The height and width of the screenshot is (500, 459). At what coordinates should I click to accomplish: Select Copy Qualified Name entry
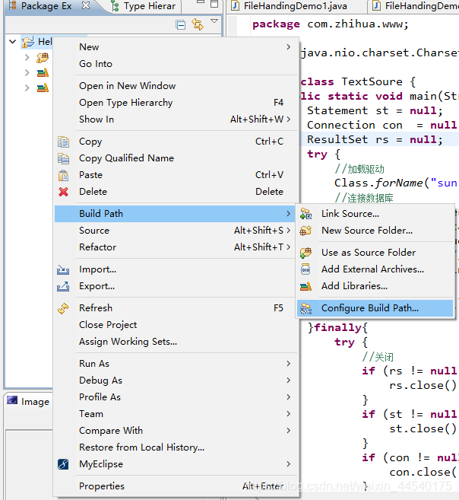pos(176,158)
